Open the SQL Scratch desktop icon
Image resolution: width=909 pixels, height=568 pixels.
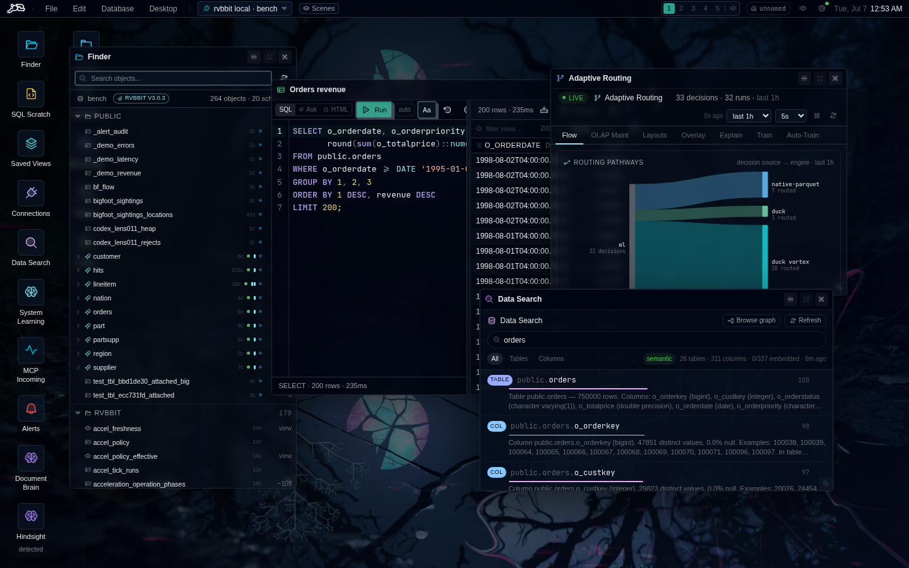click(x=31, y=94)
